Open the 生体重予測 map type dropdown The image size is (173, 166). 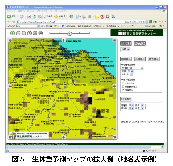coord(132,68)
